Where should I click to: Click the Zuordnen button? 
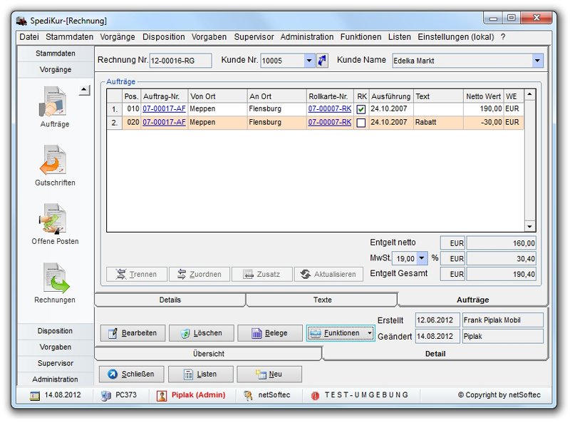pyautogui.click(x=199, y=275)
